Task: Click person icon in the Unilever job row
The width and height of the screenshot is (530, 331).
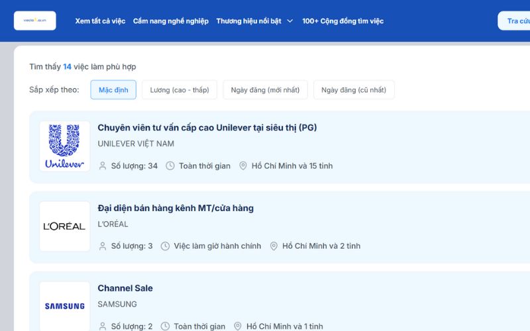Action: point(103,166)
